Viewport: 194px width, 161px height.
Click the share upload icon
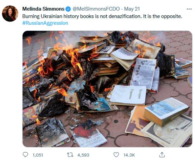162,155
